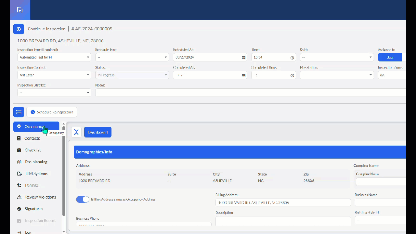416x234 pixels.
Task: Click the Review Violations warning icon
Action: (x=19, y=197)
